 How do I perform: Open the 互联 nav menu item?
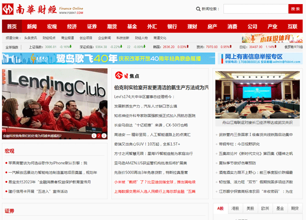click(293, 26)
